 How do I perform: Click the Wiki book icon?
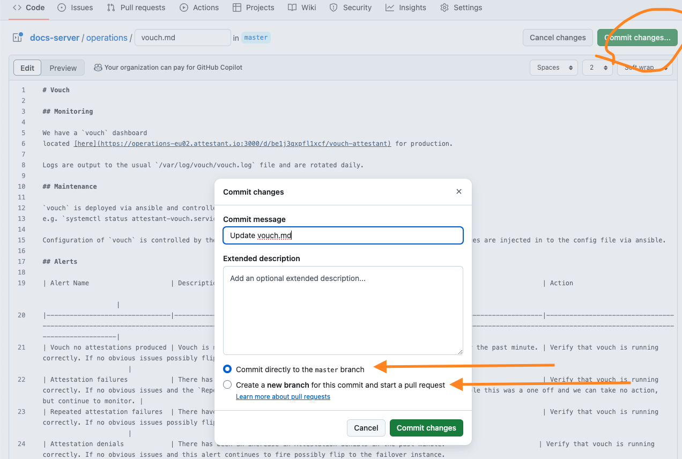pos(292,8)
